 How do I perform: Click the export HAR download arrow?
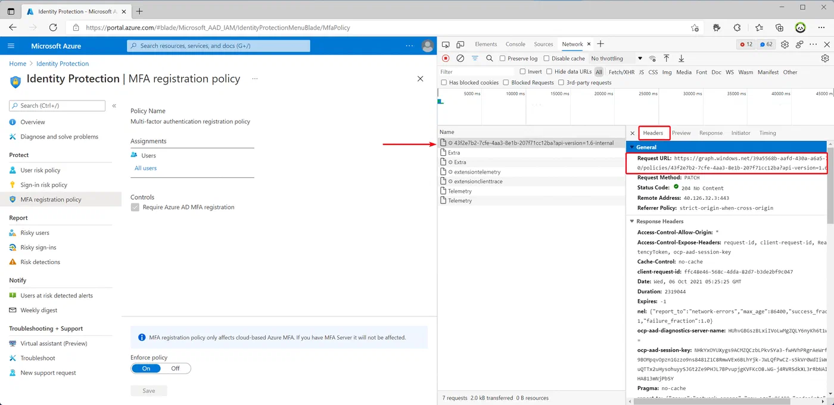(x=681, y=58)
